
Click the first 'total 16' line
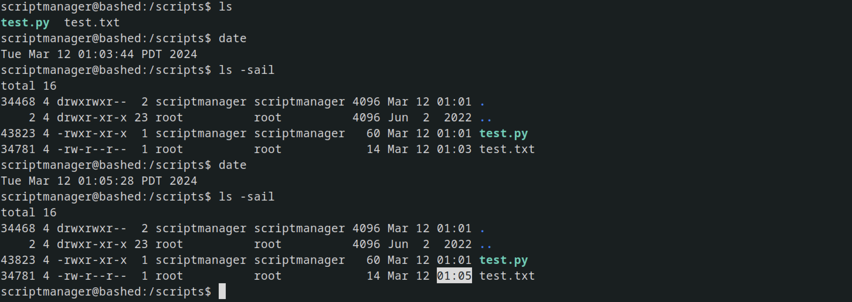pos(28,86)
